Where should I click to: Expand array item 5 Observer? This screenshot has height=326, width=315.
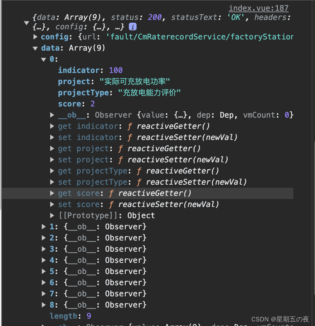pyautogui.click(x=44, y=271)
